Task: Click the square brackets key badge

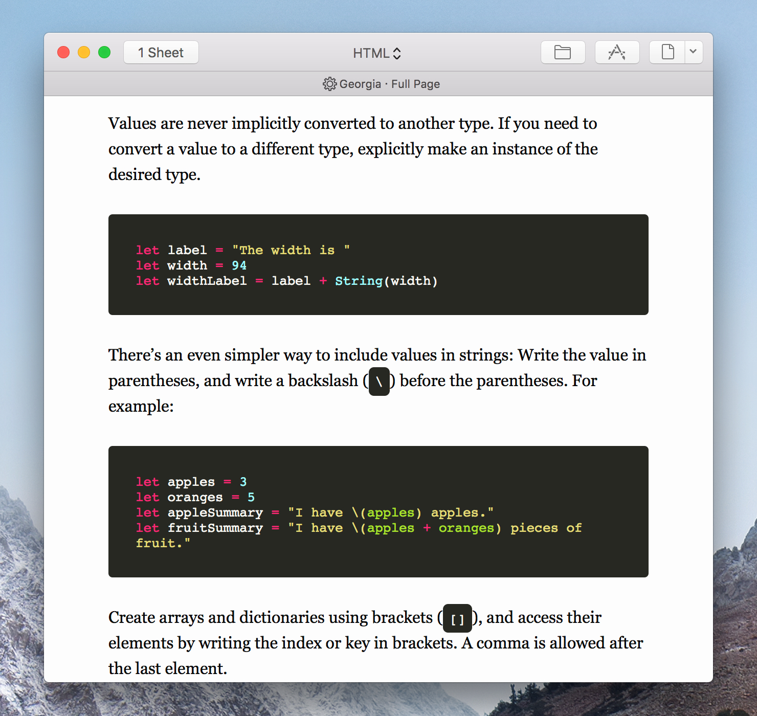Action: click(x=457, y=619)
